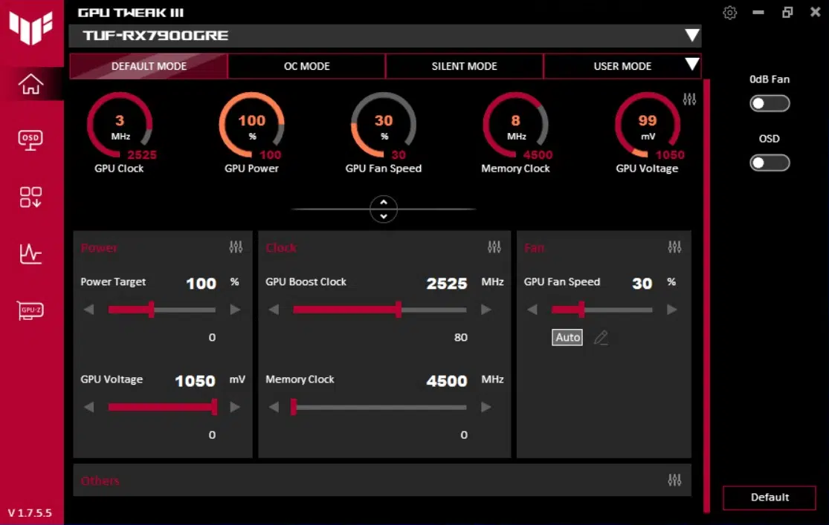The height and width of the screenshot is (525, 829).
Task: Restore down the GPU Tweak window
Action: click(787, 12)
